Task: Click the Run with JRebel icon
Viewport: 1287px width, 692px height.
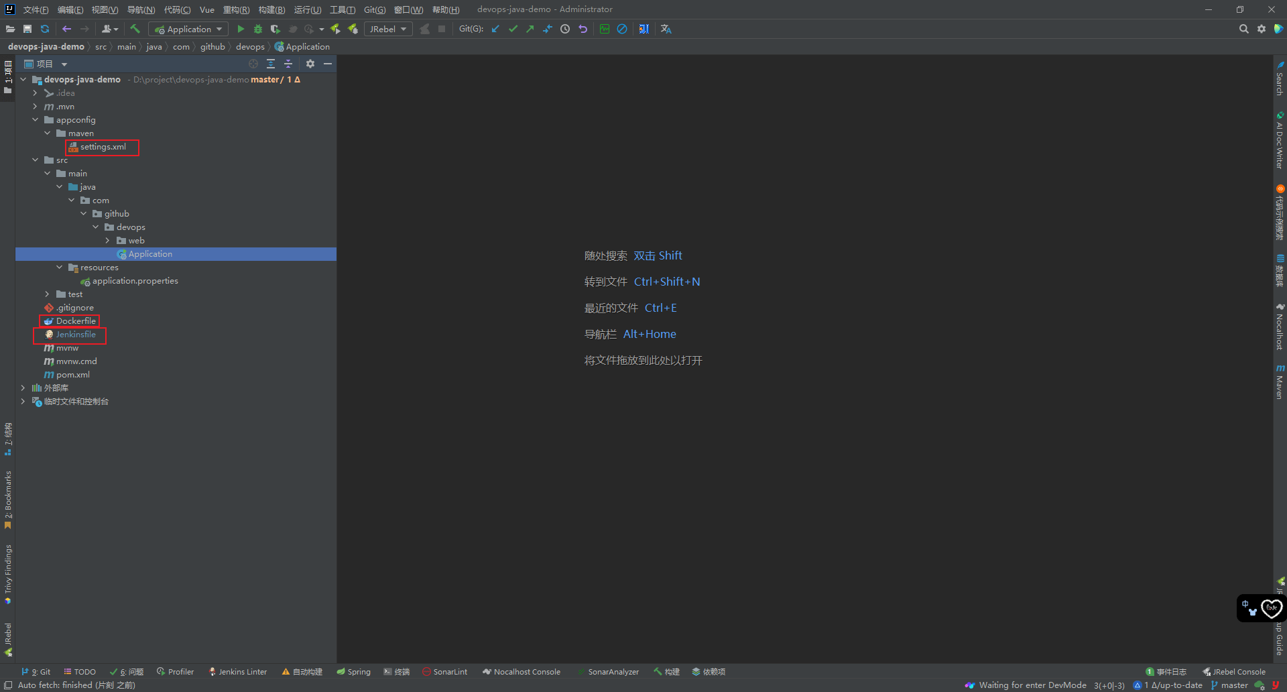Action: (x=335, y=29)
